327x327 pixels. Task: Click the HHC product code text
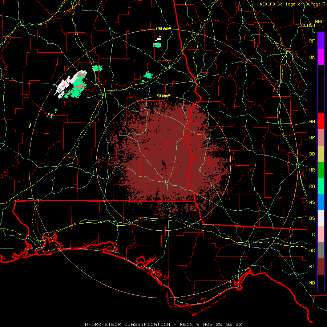(319, 22)
